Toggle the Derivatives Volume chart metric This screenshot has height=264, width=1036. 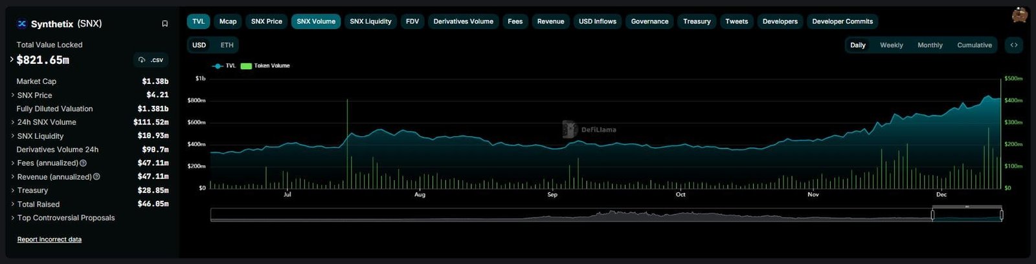[463, 21]
